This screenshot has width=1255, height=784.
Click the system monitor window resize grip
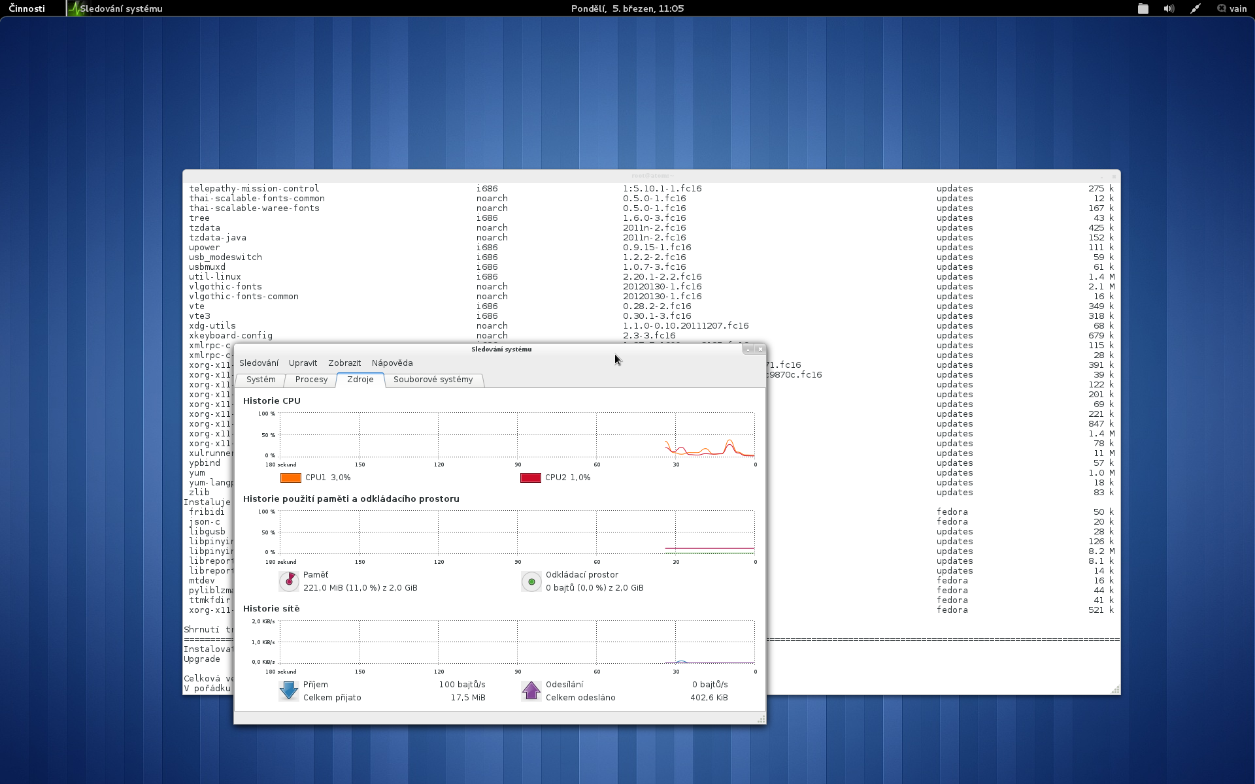pos(761,719)
